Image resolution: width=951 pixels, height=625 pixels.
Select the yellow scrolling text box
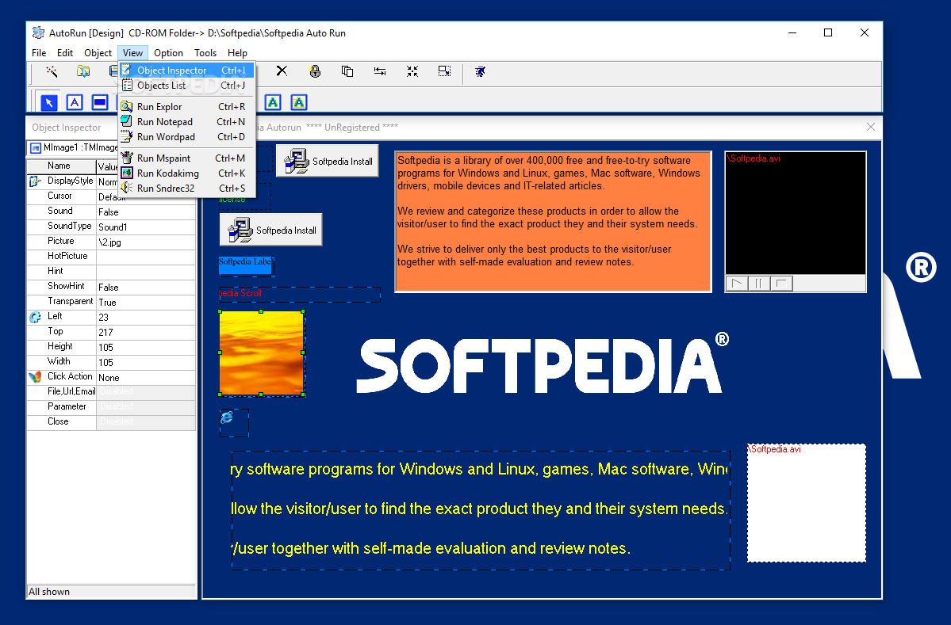pyautogui.click(x=481, y=510)
